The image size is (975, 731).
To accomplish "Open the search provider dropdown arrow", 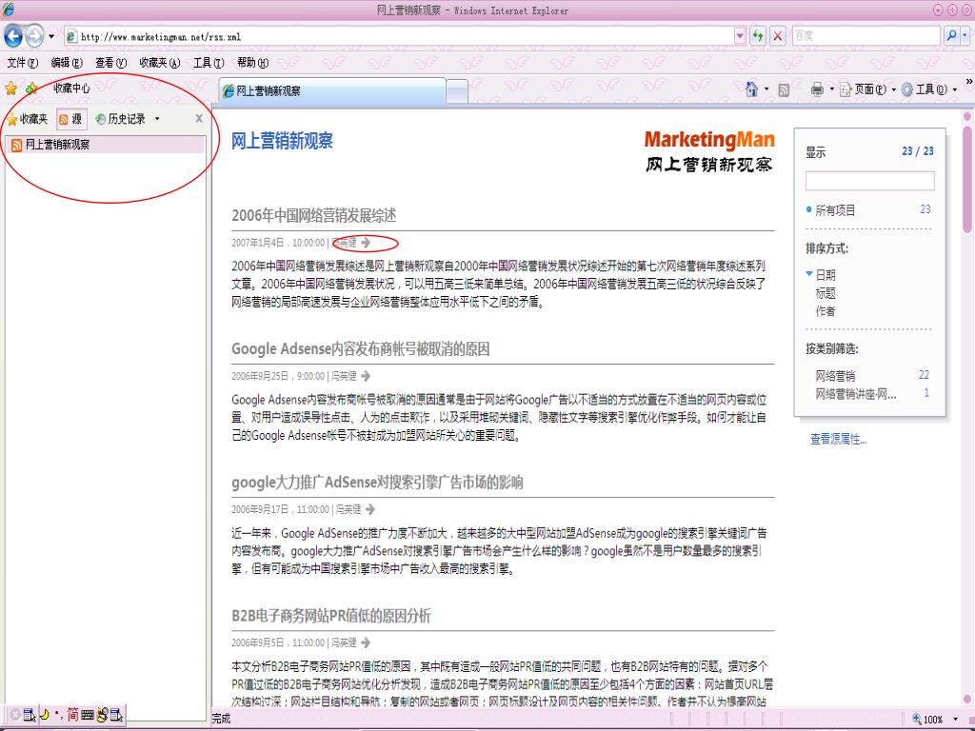I will tap(965, 36).
